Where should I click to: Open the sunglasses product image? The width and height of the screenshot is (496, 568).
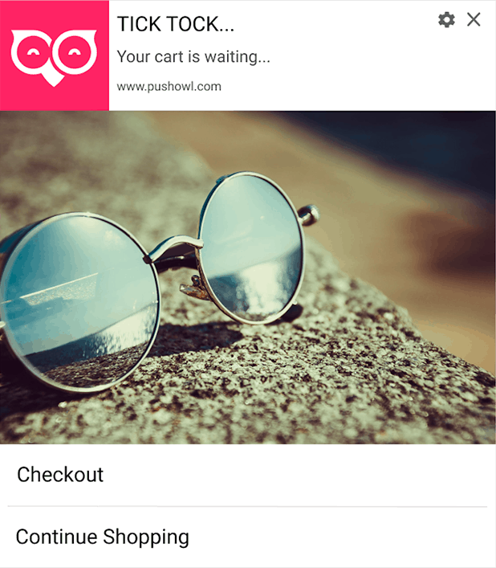coord(248,277)
